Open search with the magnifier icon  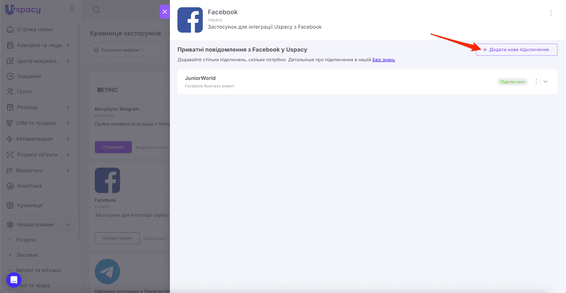coord(96,10)
